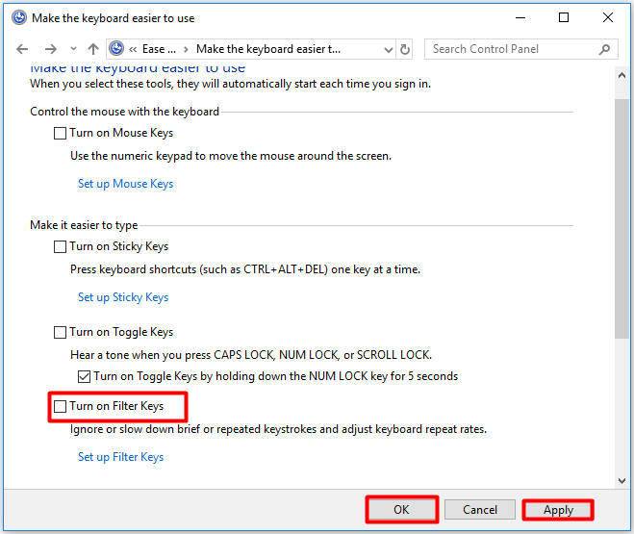634x534 pixels.
Task: Click 'Press keyboard shortcuts' description text
Action: 245,269
